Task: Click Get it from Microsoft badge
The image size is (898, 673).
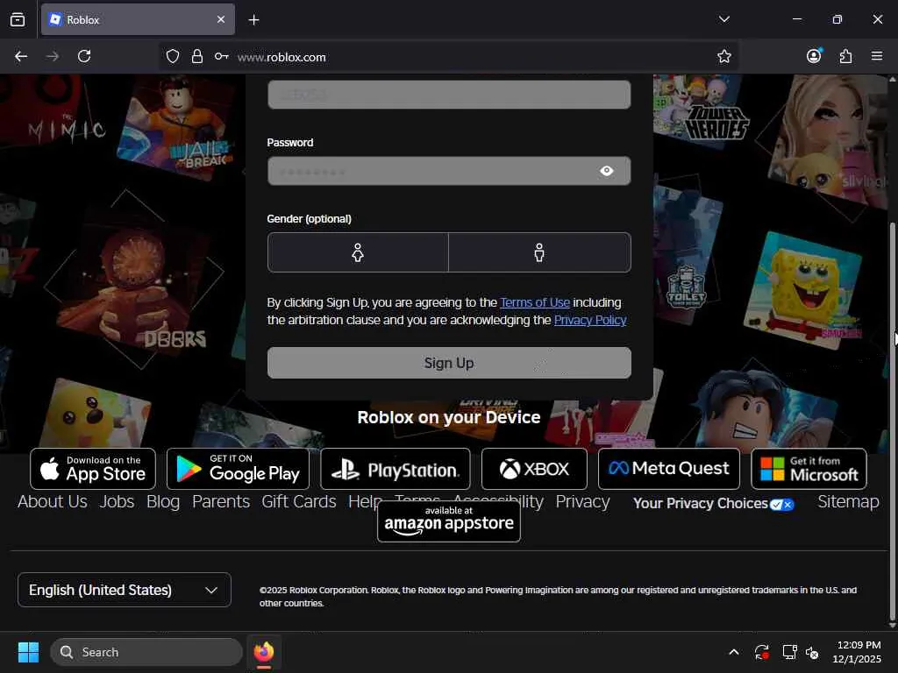Action: coord(809,469)
